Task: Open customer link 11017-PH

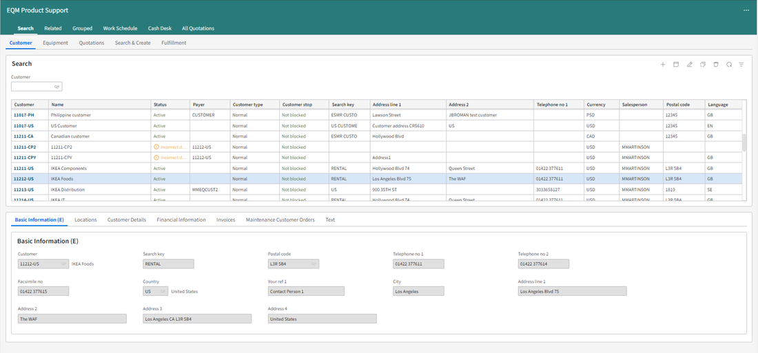Action: (23, 115)
